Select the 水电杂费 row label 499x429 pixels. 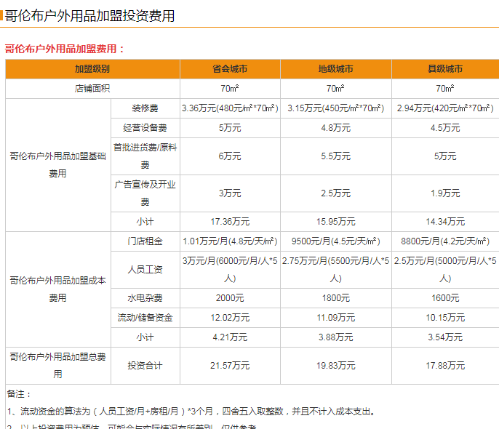tap(145, 298)
